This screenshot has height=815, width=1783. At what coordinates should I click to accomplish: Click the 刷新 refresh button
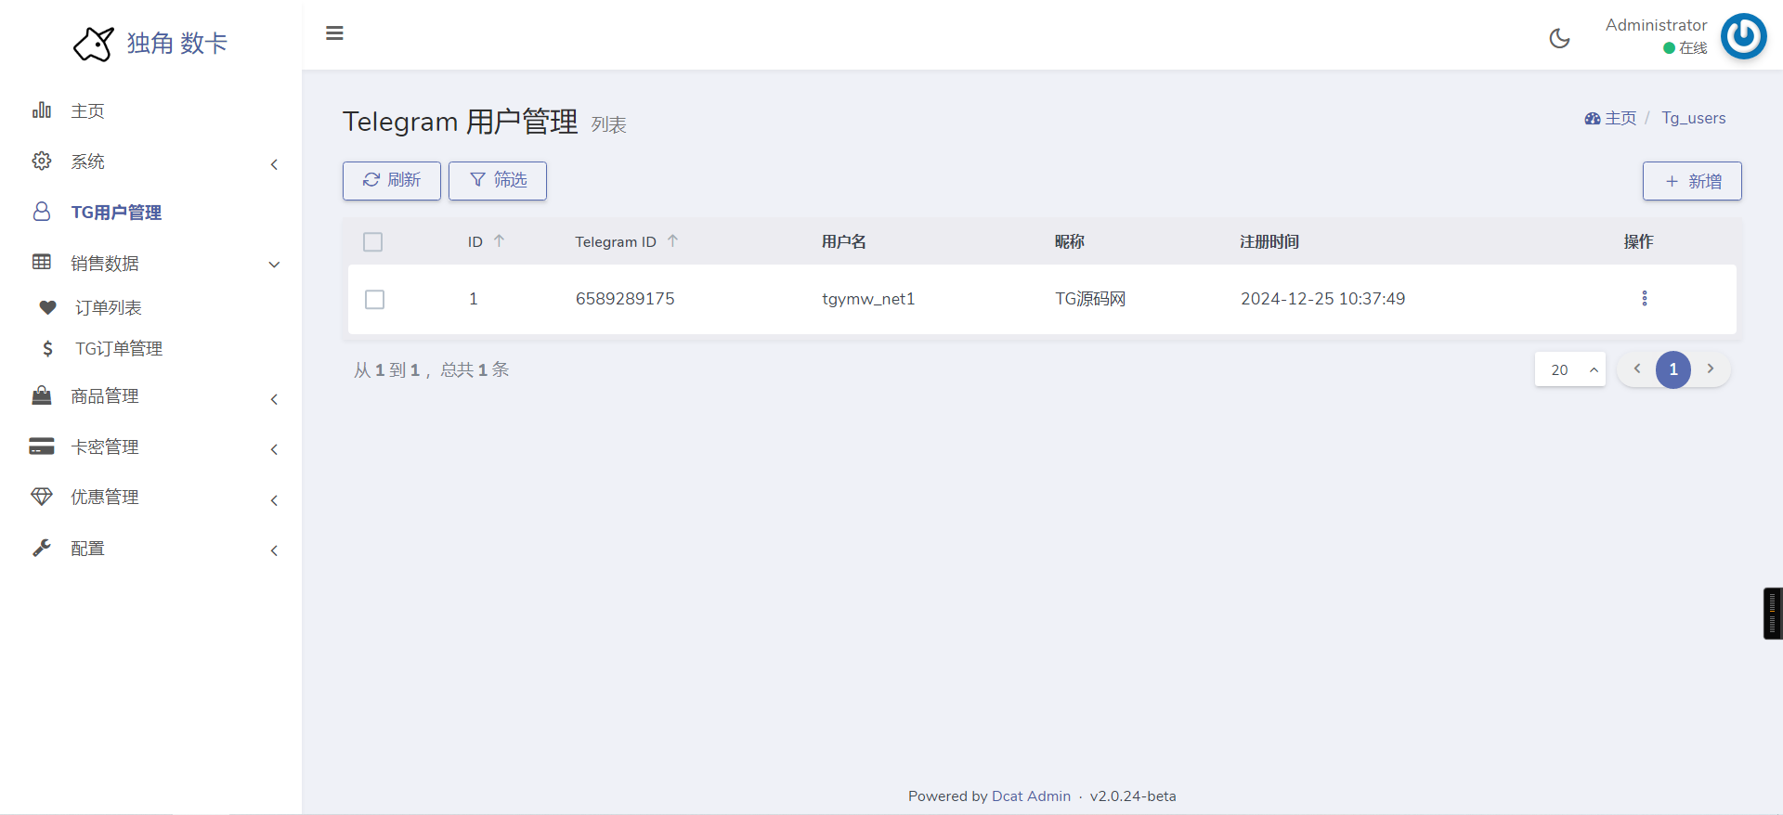[391, 180]
